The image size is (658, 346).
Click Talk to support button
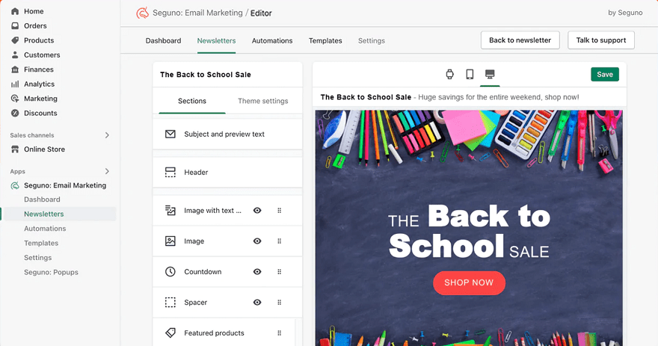[x=601, y=40]
